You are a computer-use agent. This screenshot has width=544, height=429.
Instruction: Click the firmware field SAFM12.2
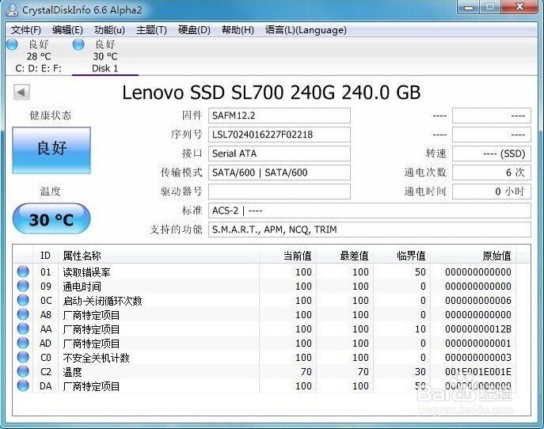280,116
